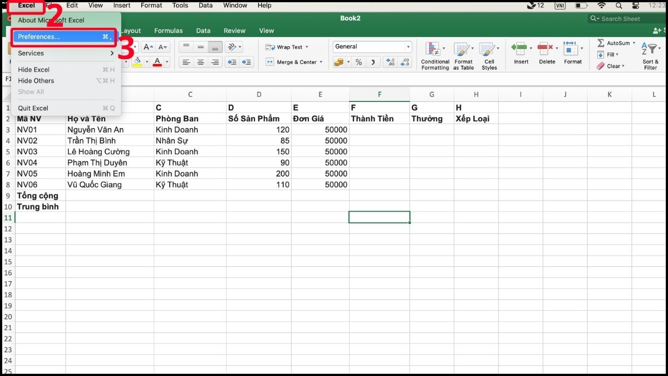Open the text orientation options
This screenshot has height=376, width=668.
click(235, 47)
